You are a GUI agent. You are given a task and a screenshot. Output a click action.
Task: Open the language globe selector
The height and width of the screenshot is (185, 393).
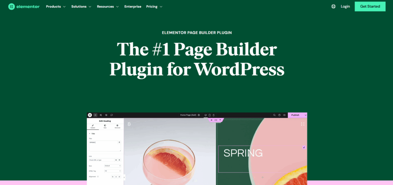334,6
